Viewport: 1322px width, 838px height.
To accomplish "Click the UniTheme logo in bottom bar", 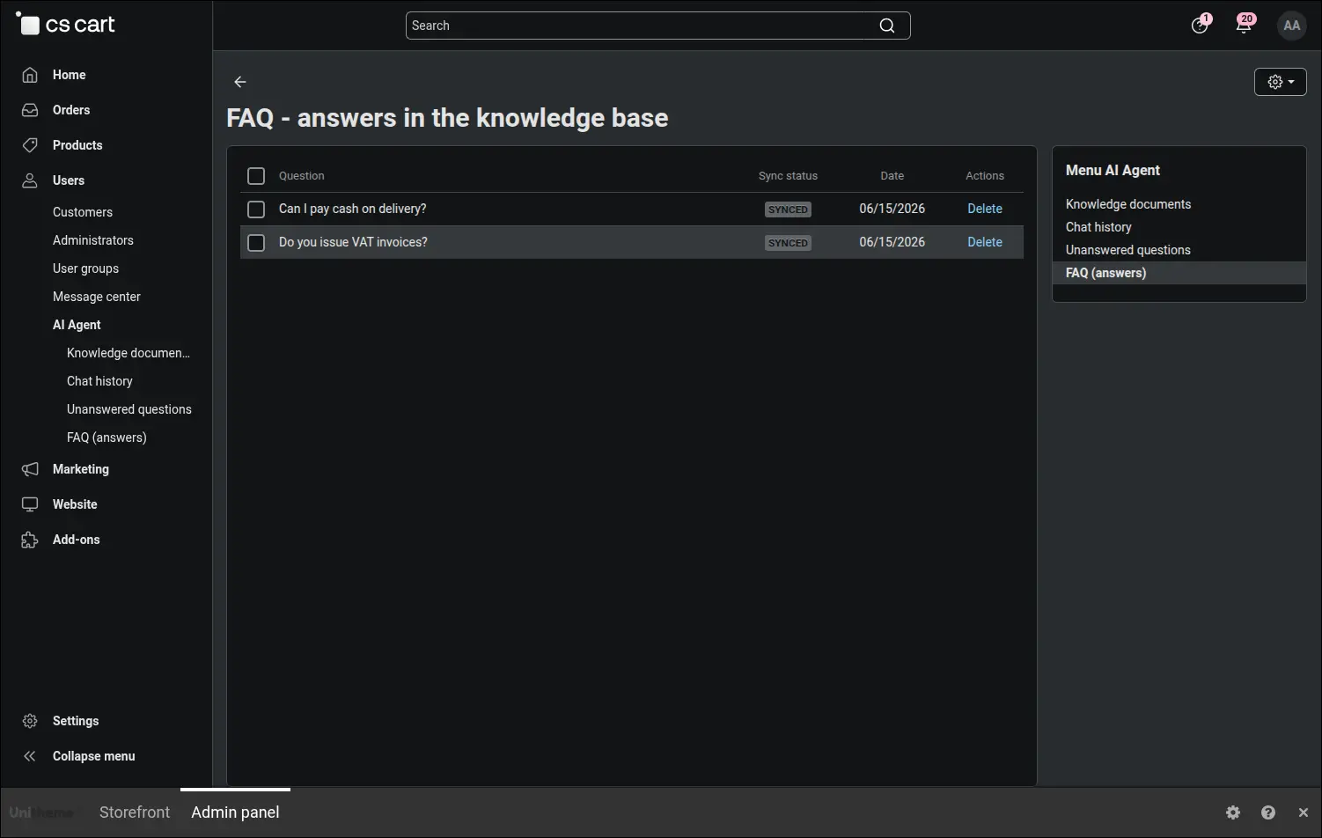I will point(41,812).
